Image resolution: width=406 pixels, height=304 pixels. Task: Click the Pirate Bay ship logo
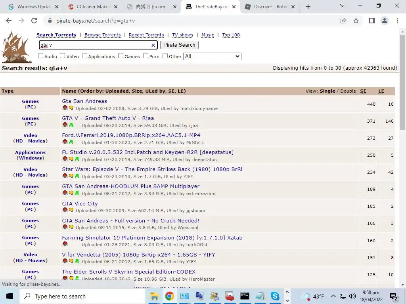click(16, 47)
